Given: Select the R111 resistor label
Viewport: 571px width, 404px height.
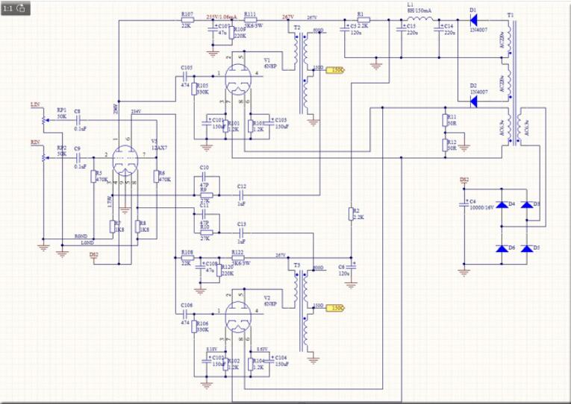Looking at the screenshot, I should pyautogui.click(x=250, y=14).
